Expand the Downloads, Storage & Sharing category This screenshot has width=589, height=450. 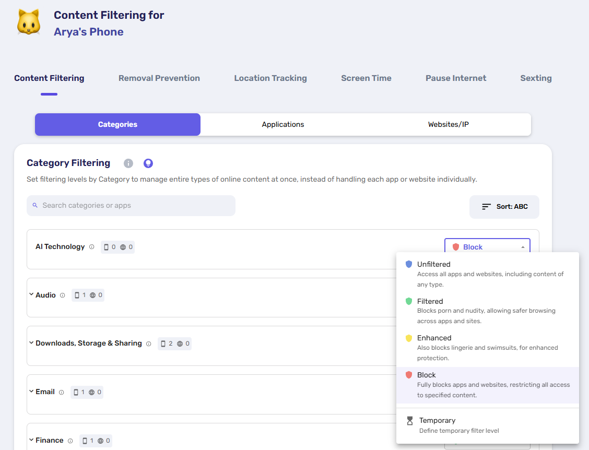click(31, 343)
